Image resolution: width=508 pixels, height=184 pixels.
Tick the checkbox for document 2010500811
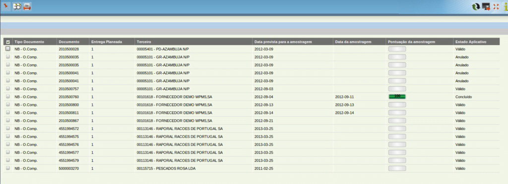(8, 113)
